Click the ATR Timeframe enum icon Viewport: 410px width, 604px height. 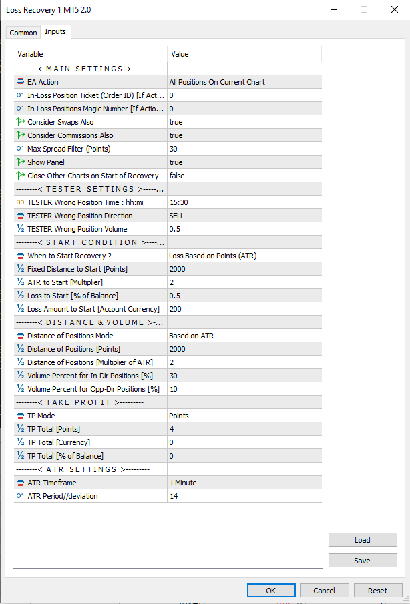click(21, 483)
